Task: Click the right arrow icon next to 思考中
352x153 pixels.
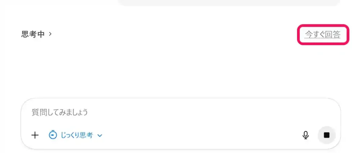Action: [50, 34]
